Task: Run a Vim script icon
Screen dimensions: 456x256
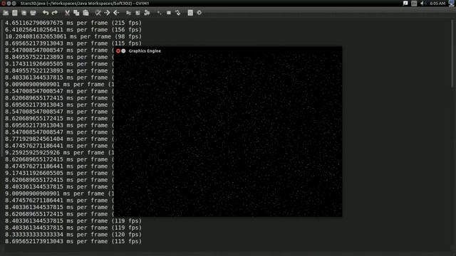Action: pos(147,13)
